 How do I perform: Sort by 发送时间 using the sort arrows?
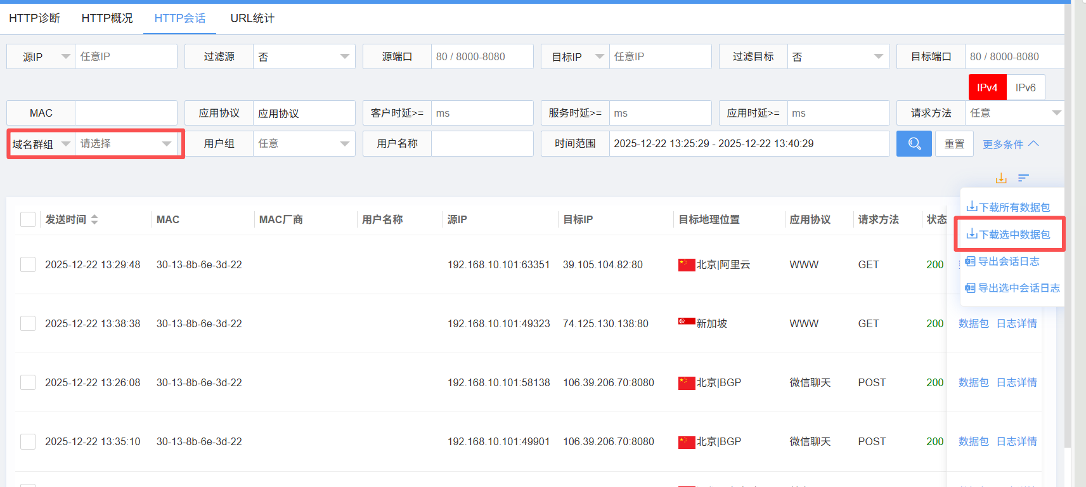click(94, 219)
